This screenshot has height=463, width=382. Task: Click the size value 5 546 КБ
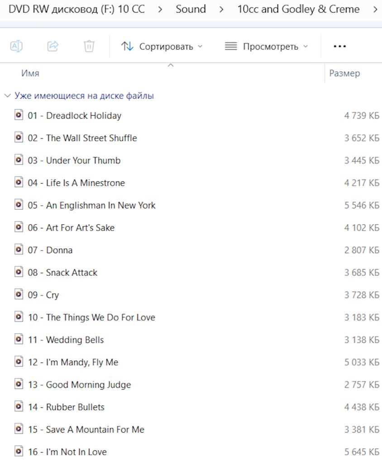362,205
